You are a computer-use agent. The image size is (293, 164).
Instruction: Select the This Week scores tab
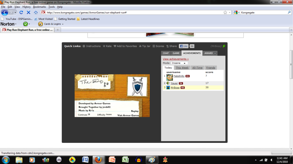point(182,68)
